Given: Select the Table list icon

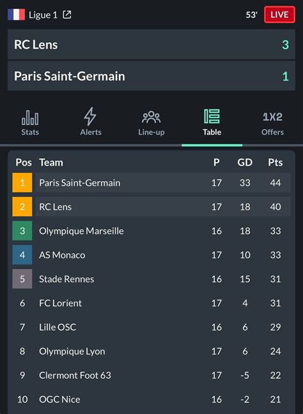Looking at the screenshot, I should [x=212, y=116].
